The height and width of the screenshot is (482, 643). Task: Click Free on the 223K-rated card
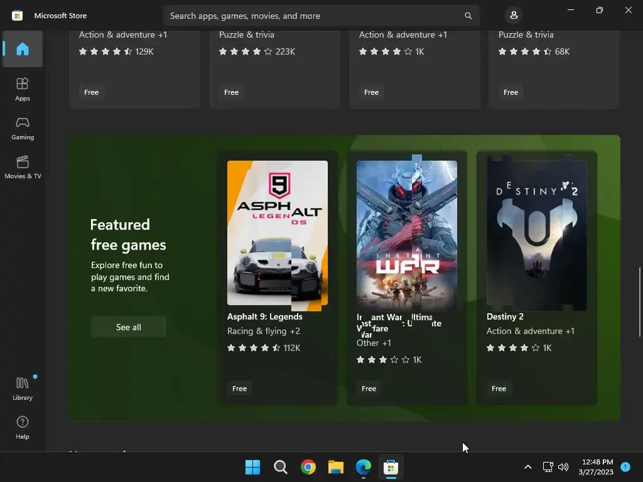coord(231,92)
